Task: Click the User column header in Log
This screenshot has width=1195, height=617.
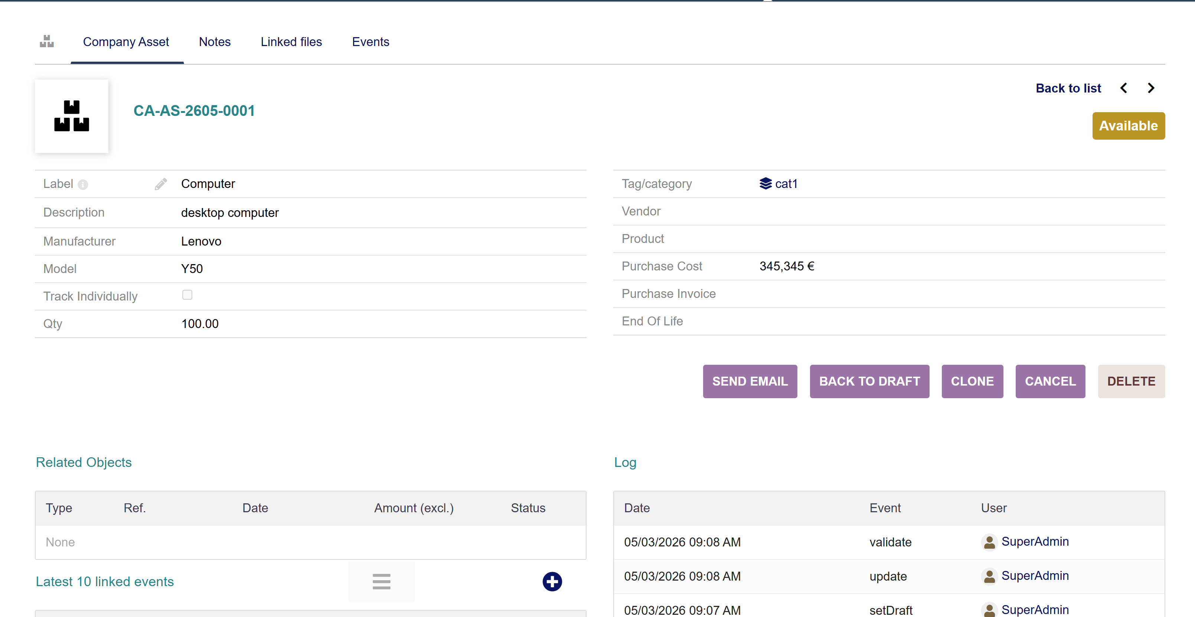Action: tap(994, 508)
